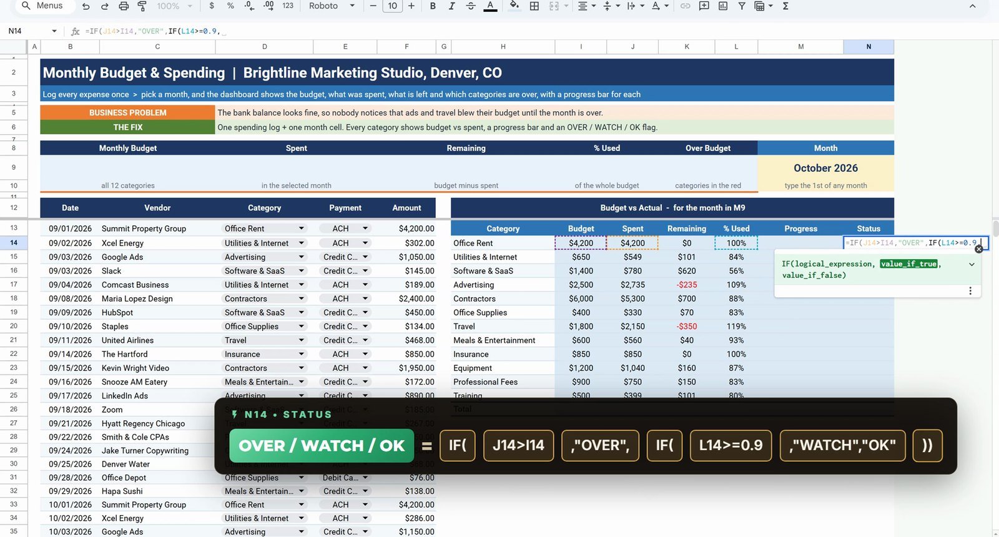Screen dimensions: 999x537
Task: Open the payment dropdown for Slack
Action: [365, 270]
